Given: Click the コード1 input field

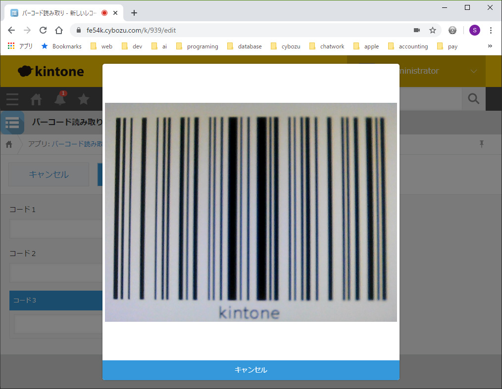Looking at the screenshot, I should point(56,229).
